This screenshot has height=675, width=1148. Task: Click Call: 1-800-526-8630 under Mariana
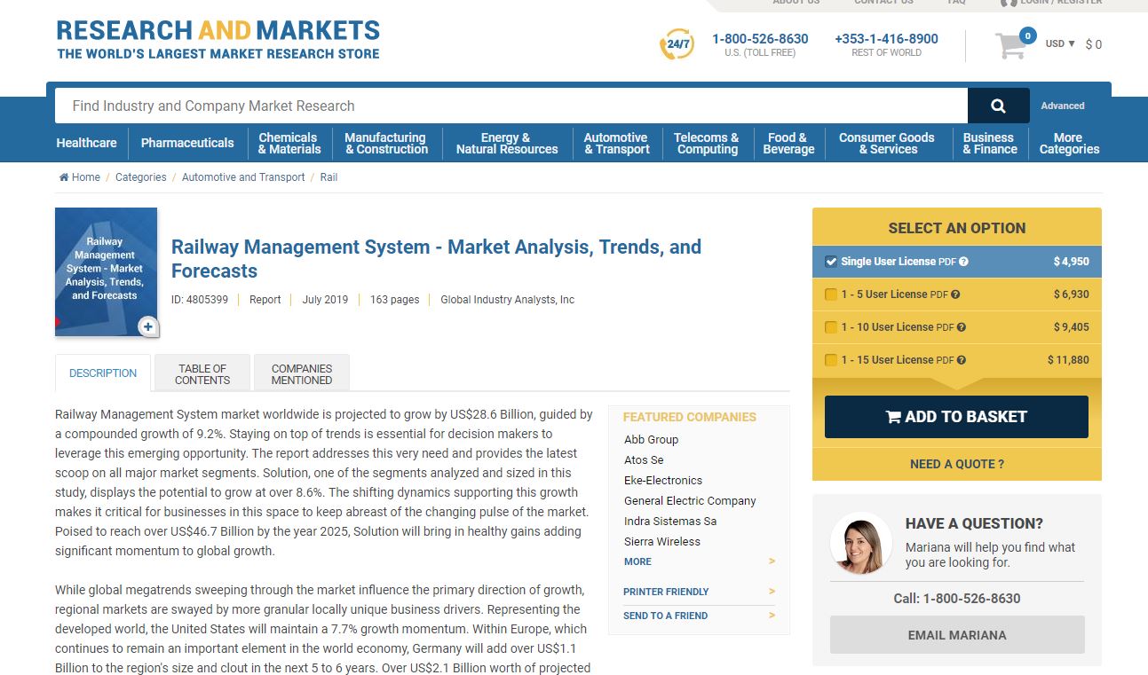pyautogui.click(x=957, y=599)
